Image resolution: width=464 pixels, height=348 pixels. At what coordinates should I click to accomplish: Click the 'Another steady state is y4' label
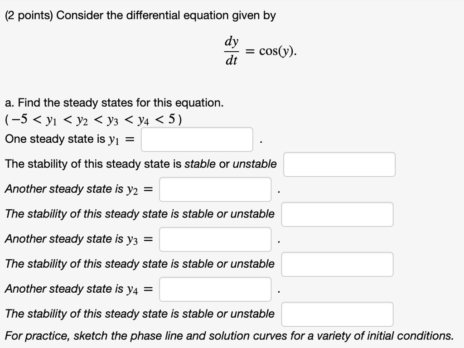coord(77,289)
